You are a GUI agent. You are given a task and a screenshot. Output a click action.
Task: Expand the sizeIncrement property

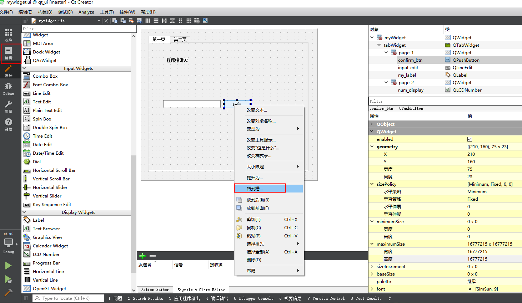(x=372, y=266)
